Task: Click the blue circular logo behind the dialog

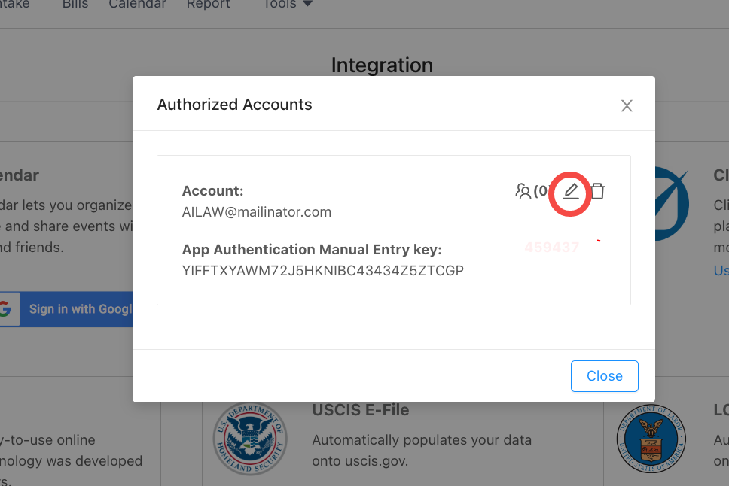Action: [672, 204]
